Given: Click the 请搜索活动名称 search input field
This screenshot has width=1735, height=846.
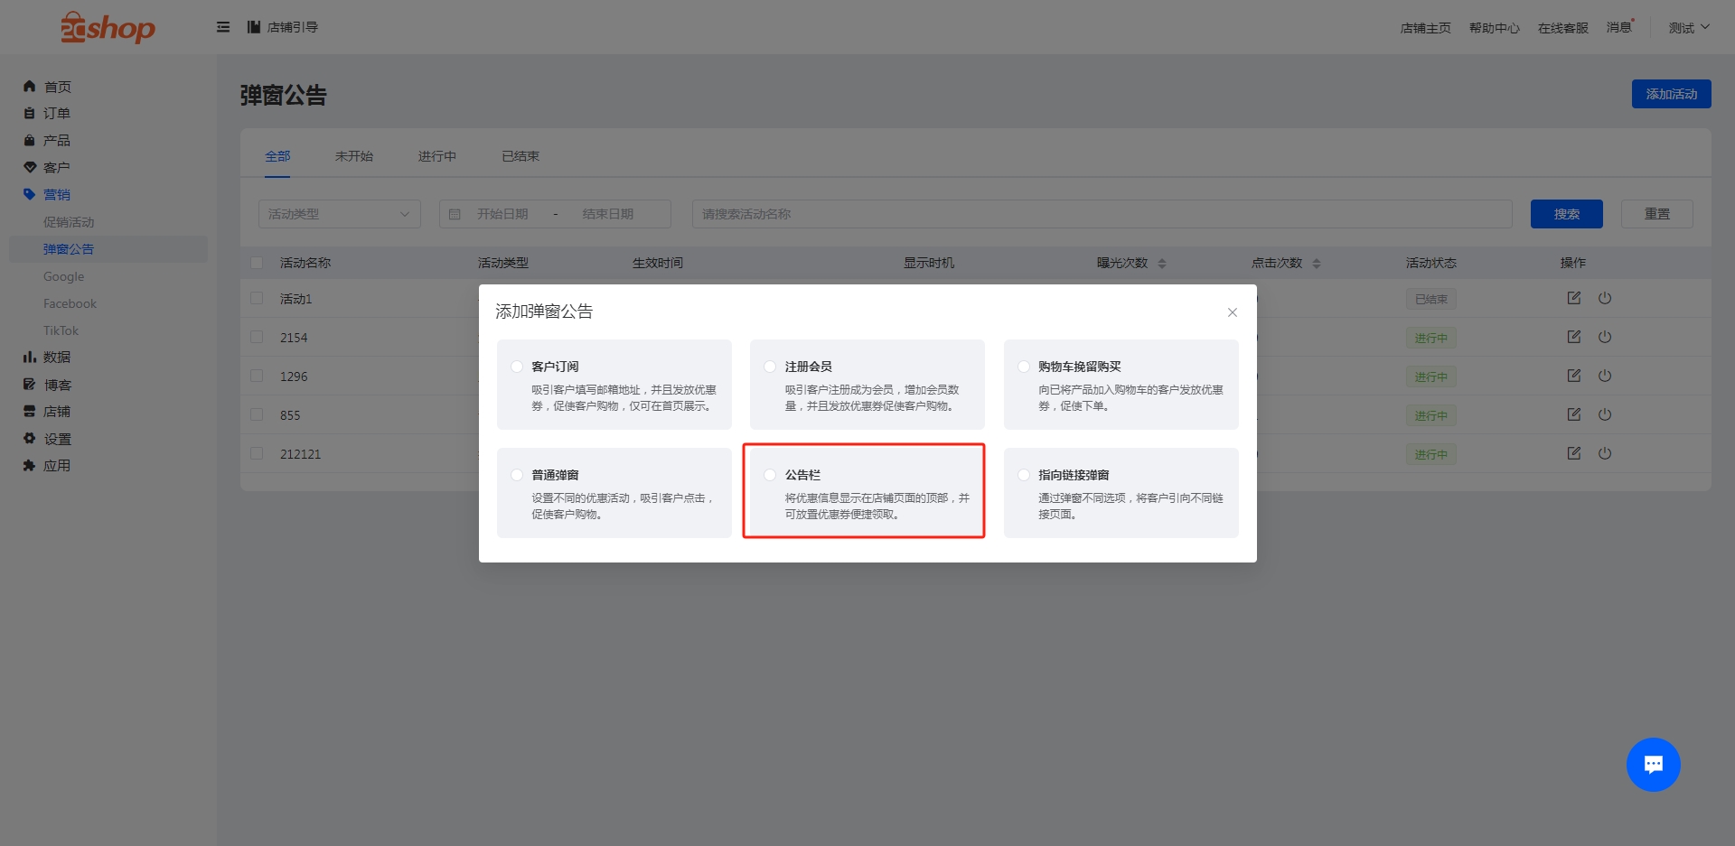Looking at the screenshot, I should click(1101, 214).
